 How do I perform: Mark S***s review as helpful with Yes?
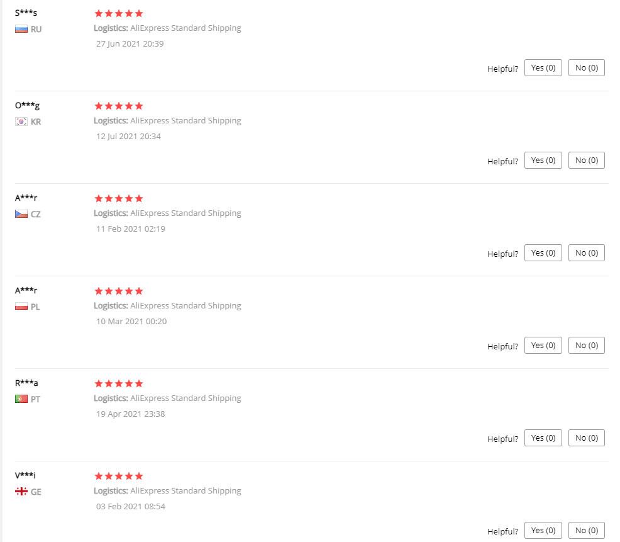point(543,68)
